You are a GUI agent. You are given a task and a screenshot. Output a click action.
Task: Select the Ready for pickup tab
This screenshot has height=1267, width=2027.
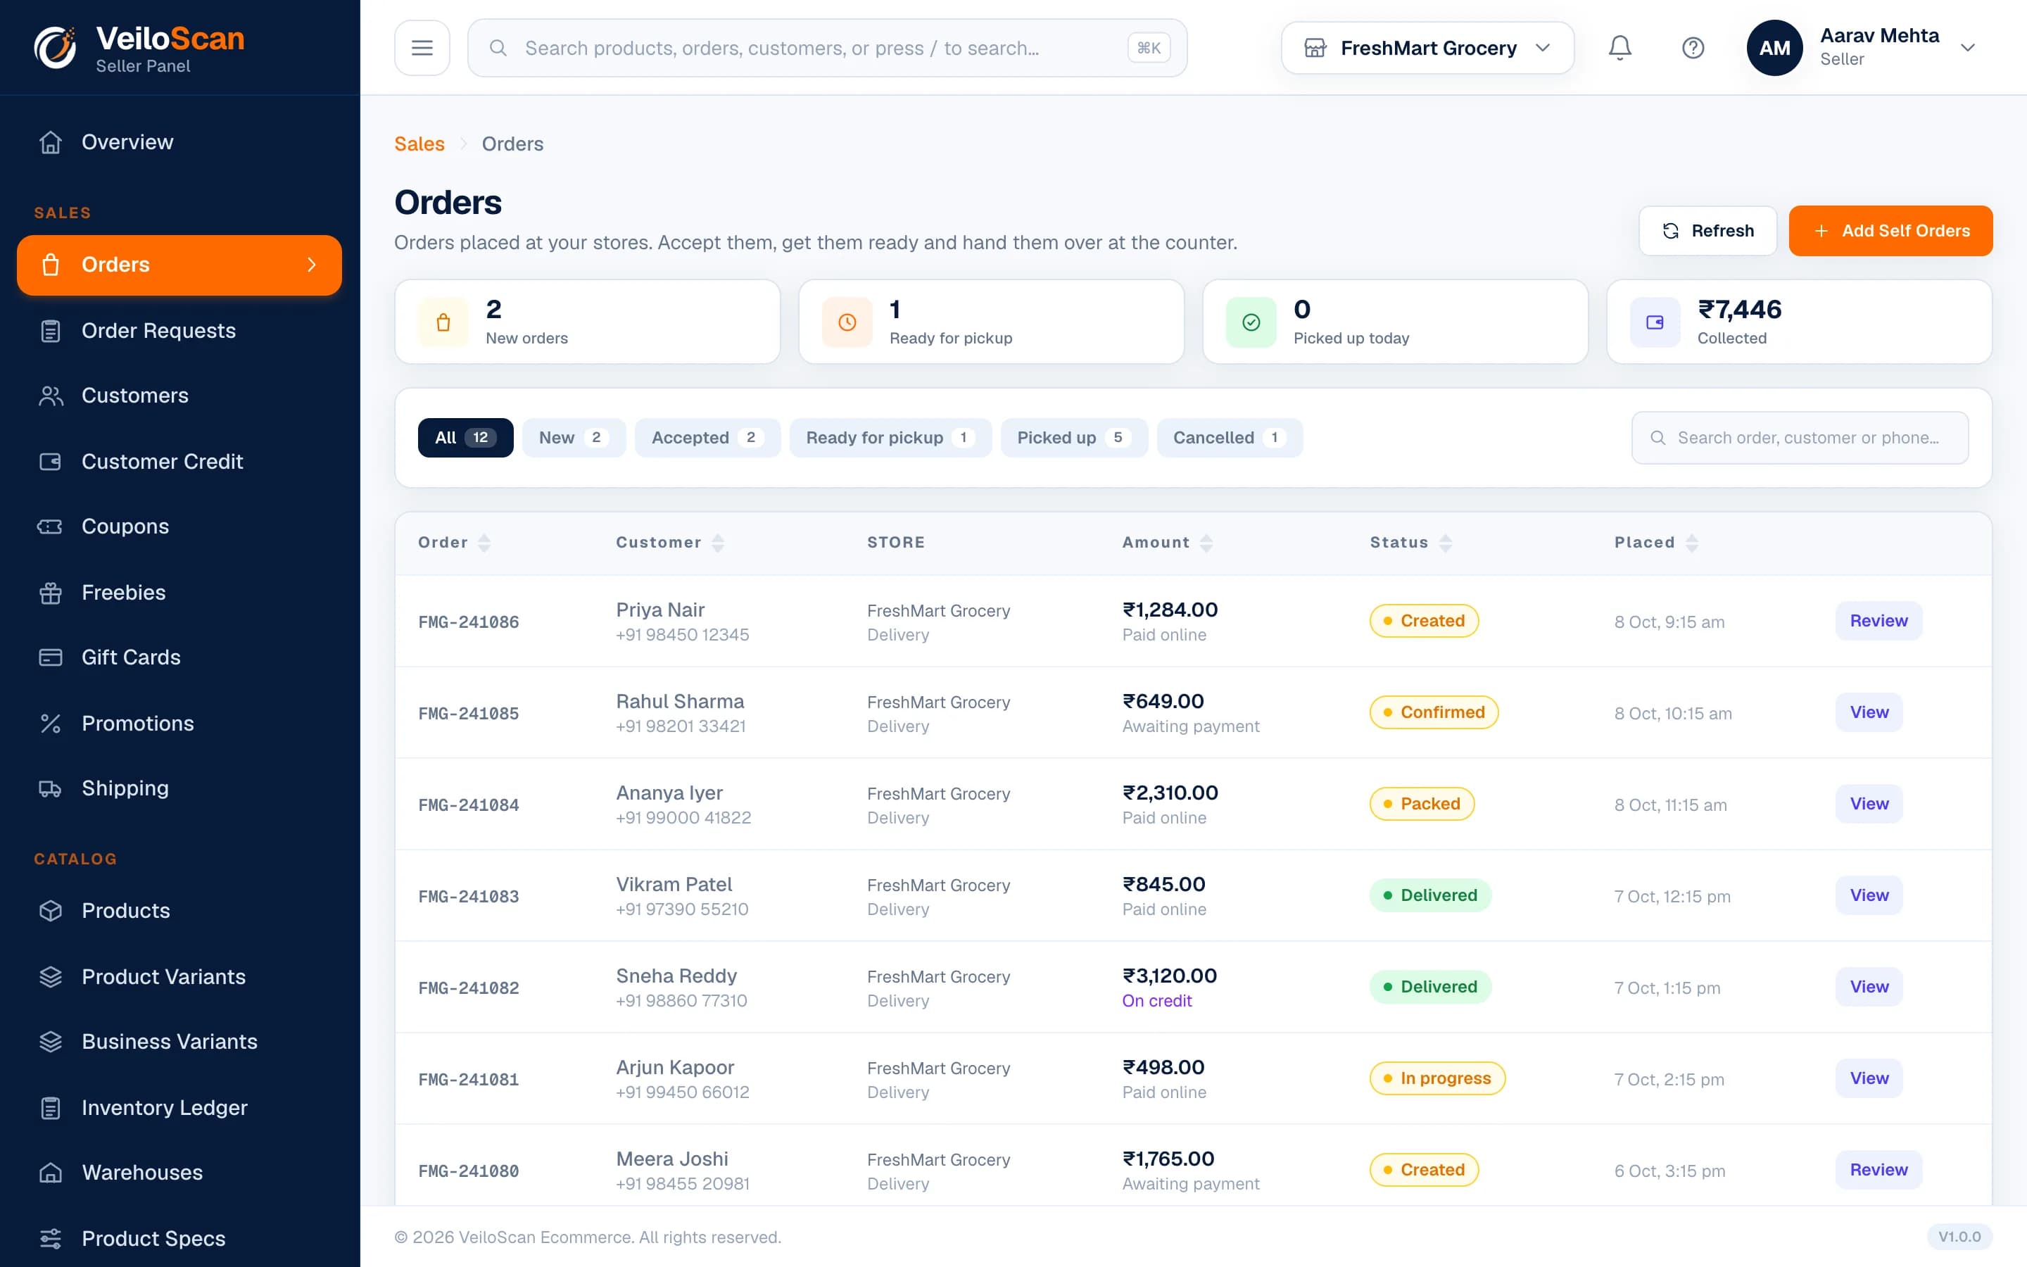(890, 437)
